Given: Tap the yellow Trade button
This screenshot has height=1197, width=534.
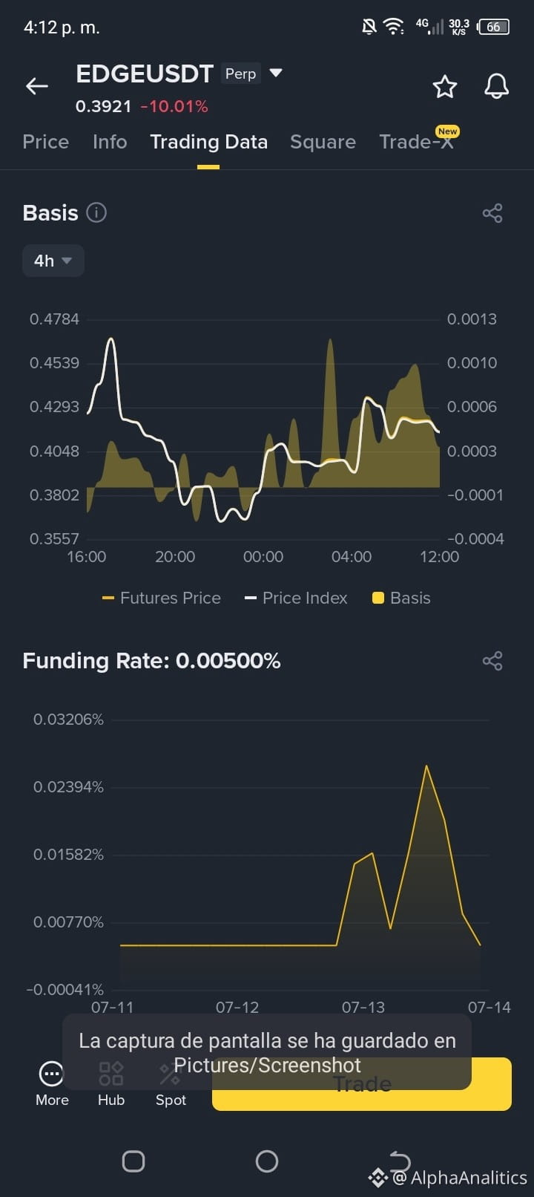Looking at the screenshot, I should tap(362, 1084).
